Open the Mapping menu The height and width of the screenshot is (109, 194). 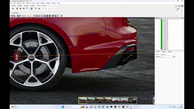(x=43, y=3)
